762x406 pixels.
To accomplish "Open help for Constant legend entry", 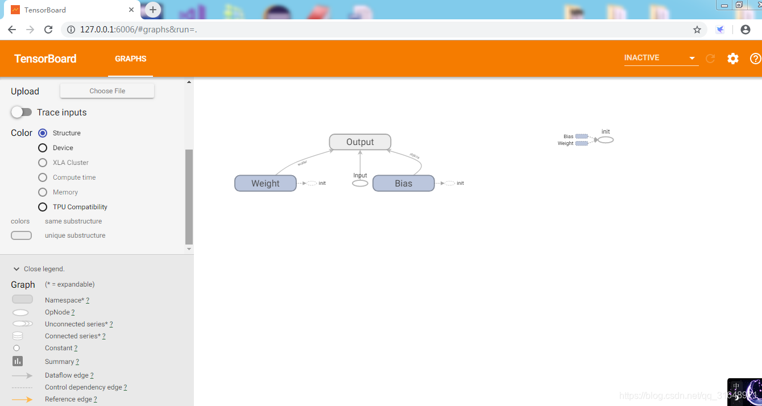I will pyautogui.click(x=76, y=348).
